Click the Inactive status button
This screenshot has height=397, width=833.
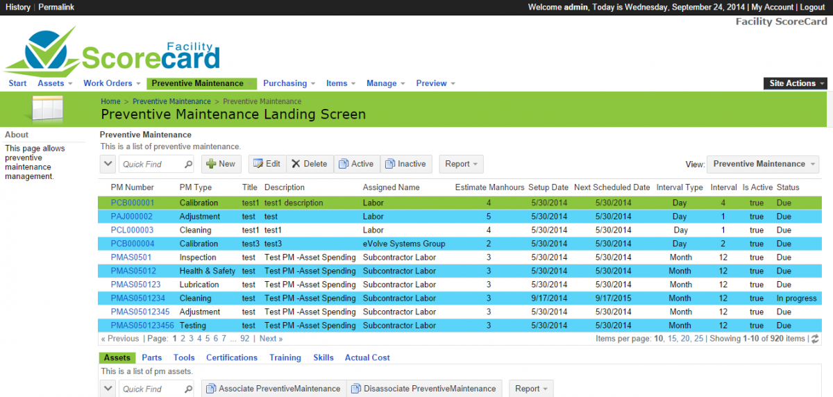pos(405,164)
